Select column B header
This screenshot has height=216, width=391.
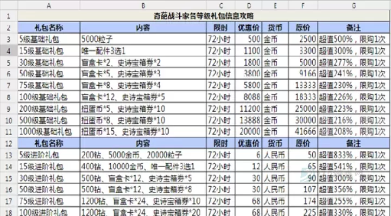point(143,5)
